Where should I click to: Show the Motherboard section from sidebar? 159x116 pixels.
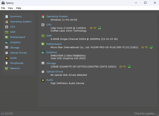[x=17, y=37]
